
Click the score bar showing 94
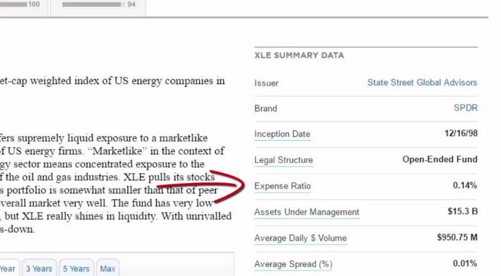[93, 4]
